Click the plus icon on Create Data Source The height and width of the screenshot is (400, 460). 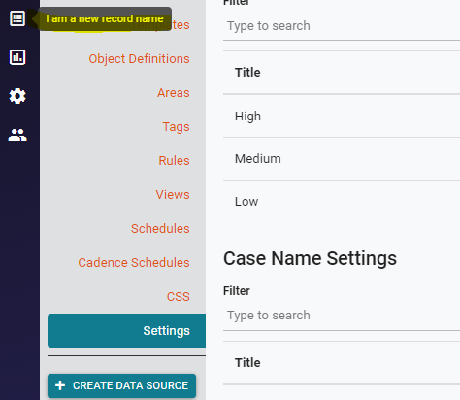[x=60, y=385]
